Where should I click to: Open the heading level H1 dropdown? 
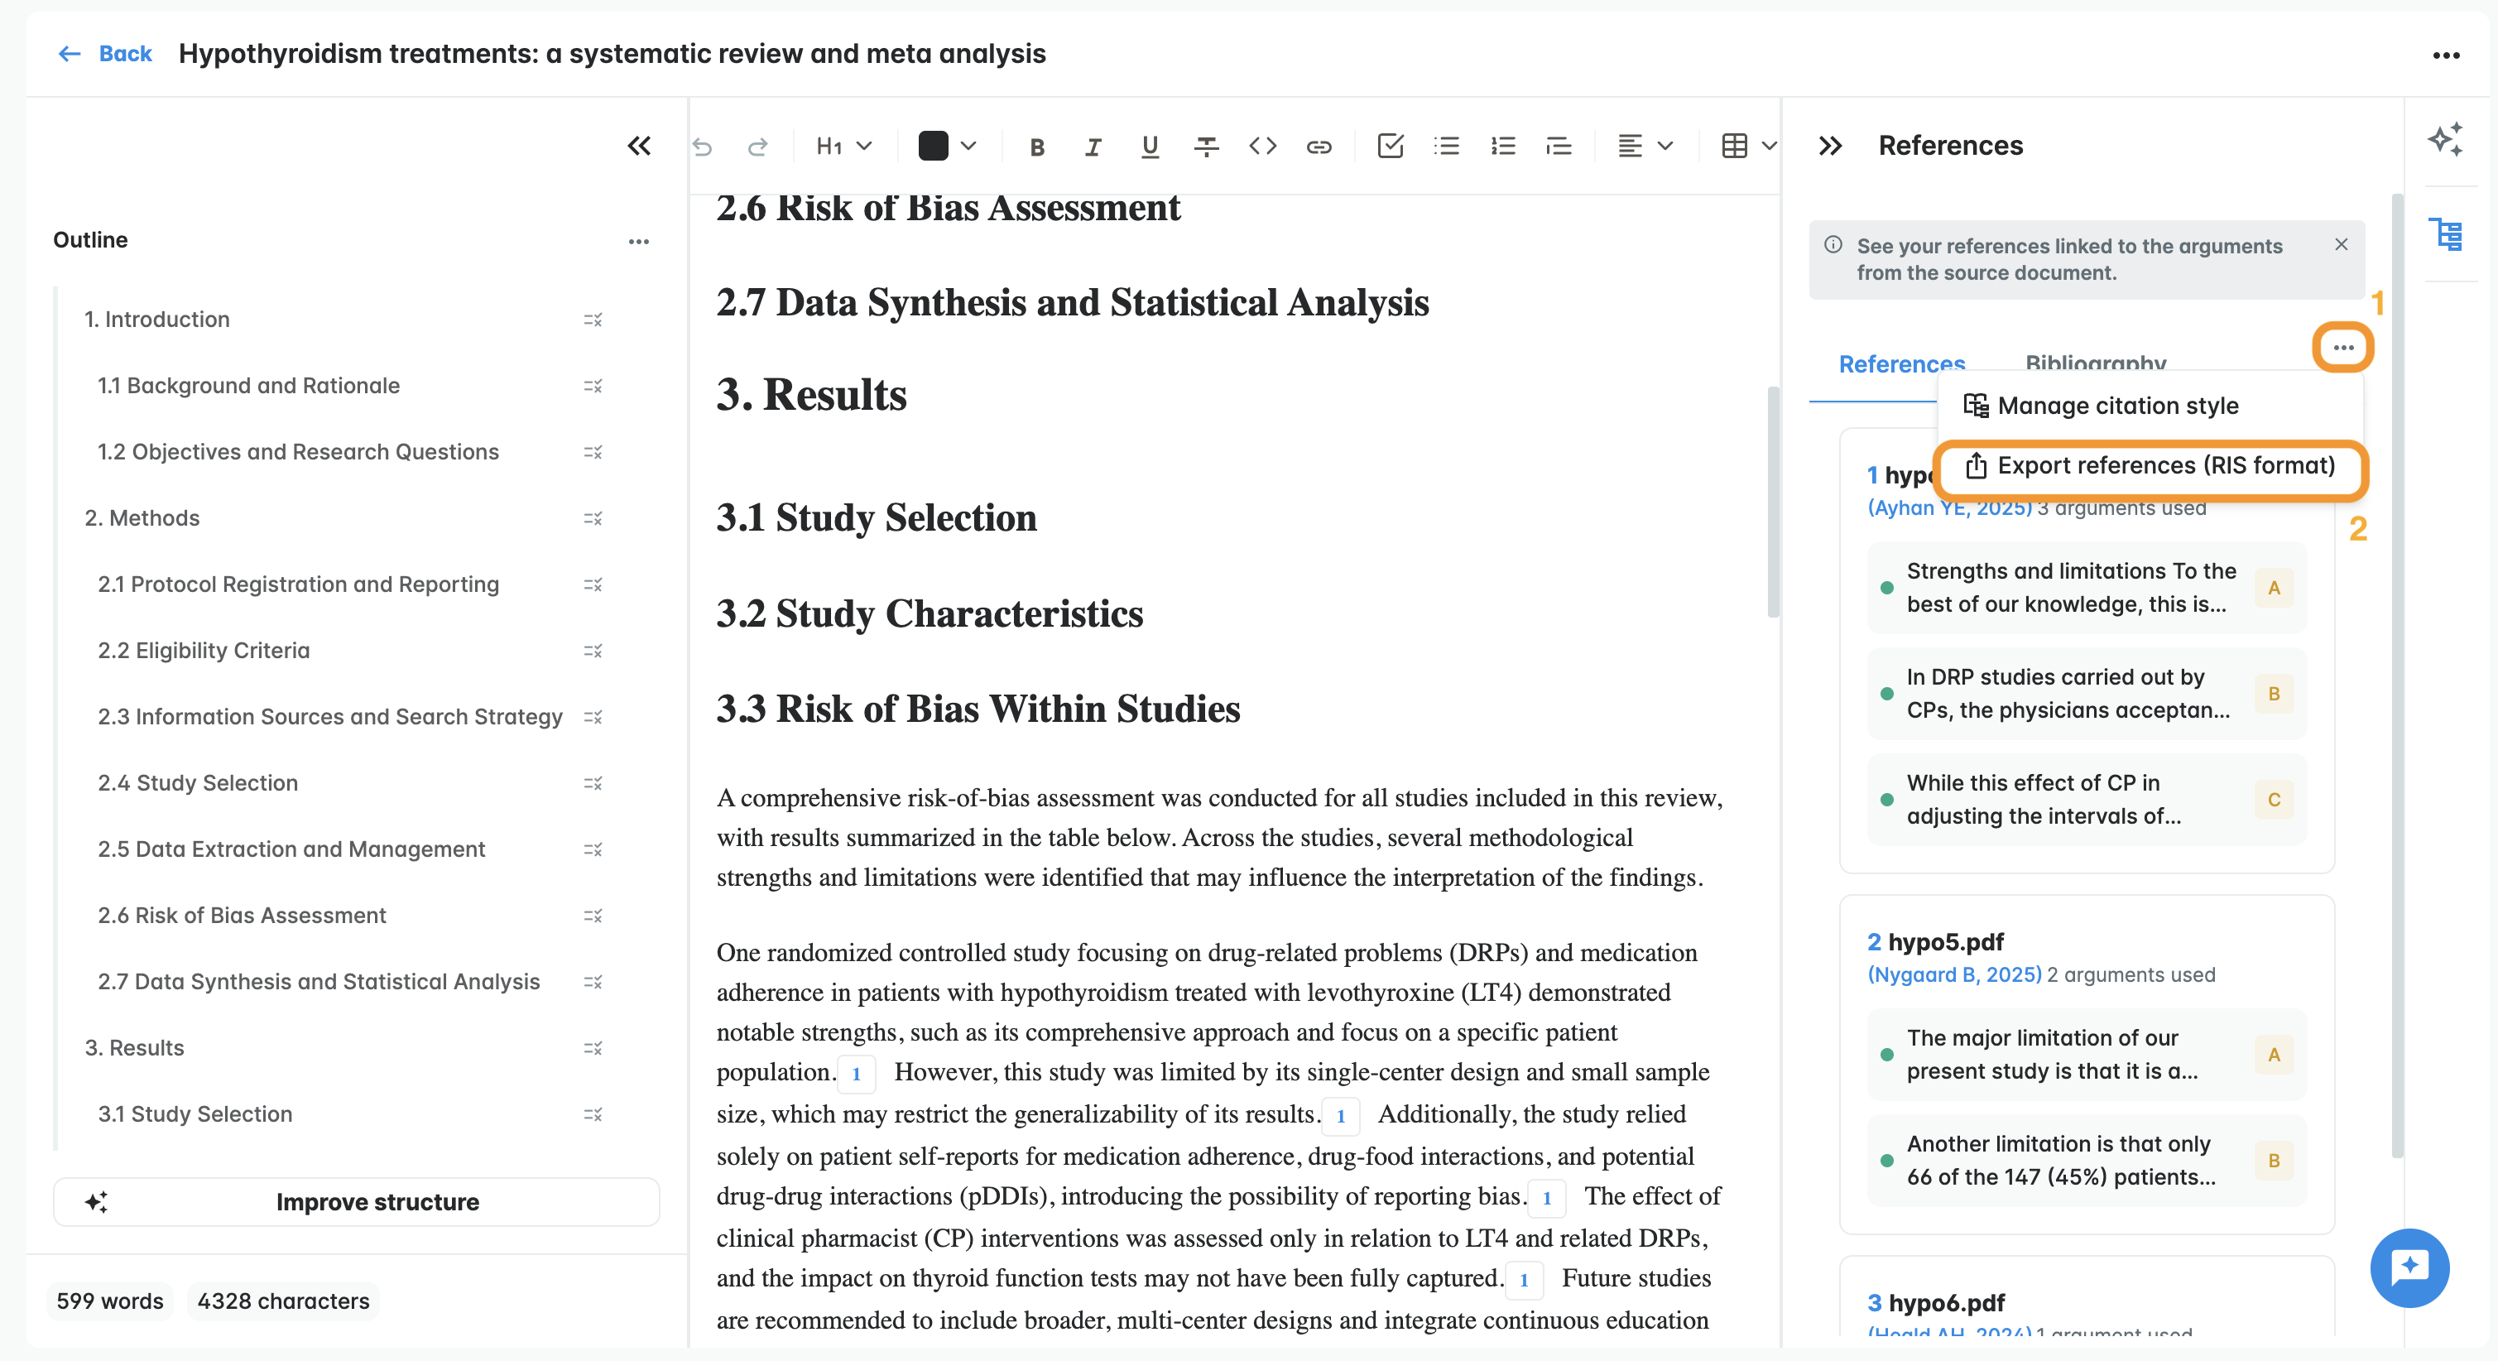843,147
